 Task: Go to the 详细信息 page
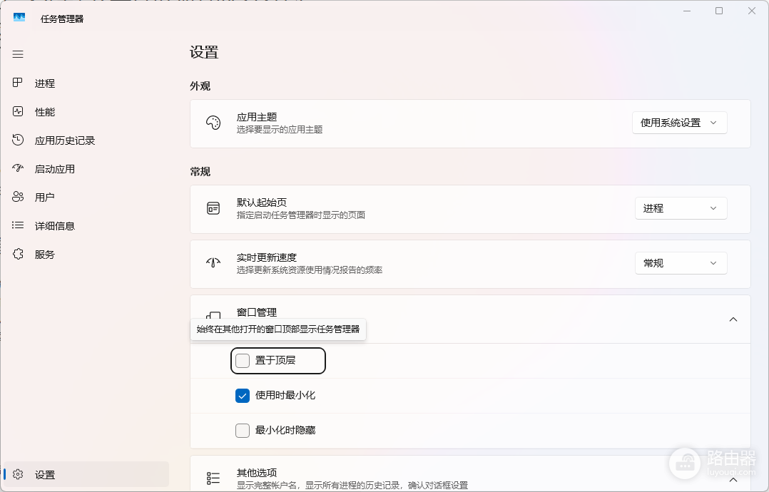pyautogui.click(x=86, y=225)
